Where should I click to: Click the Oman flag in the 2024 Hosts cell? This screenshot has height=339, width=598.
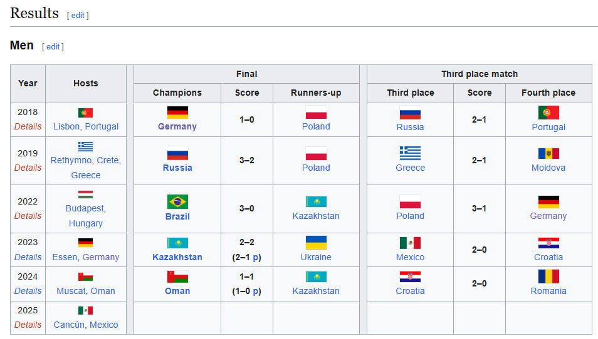[85, 276]
